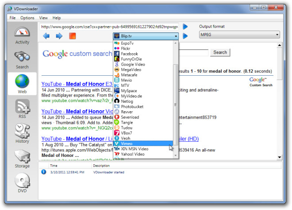
Task: Select ExpoTv from the site list
Action: (143, 43)
